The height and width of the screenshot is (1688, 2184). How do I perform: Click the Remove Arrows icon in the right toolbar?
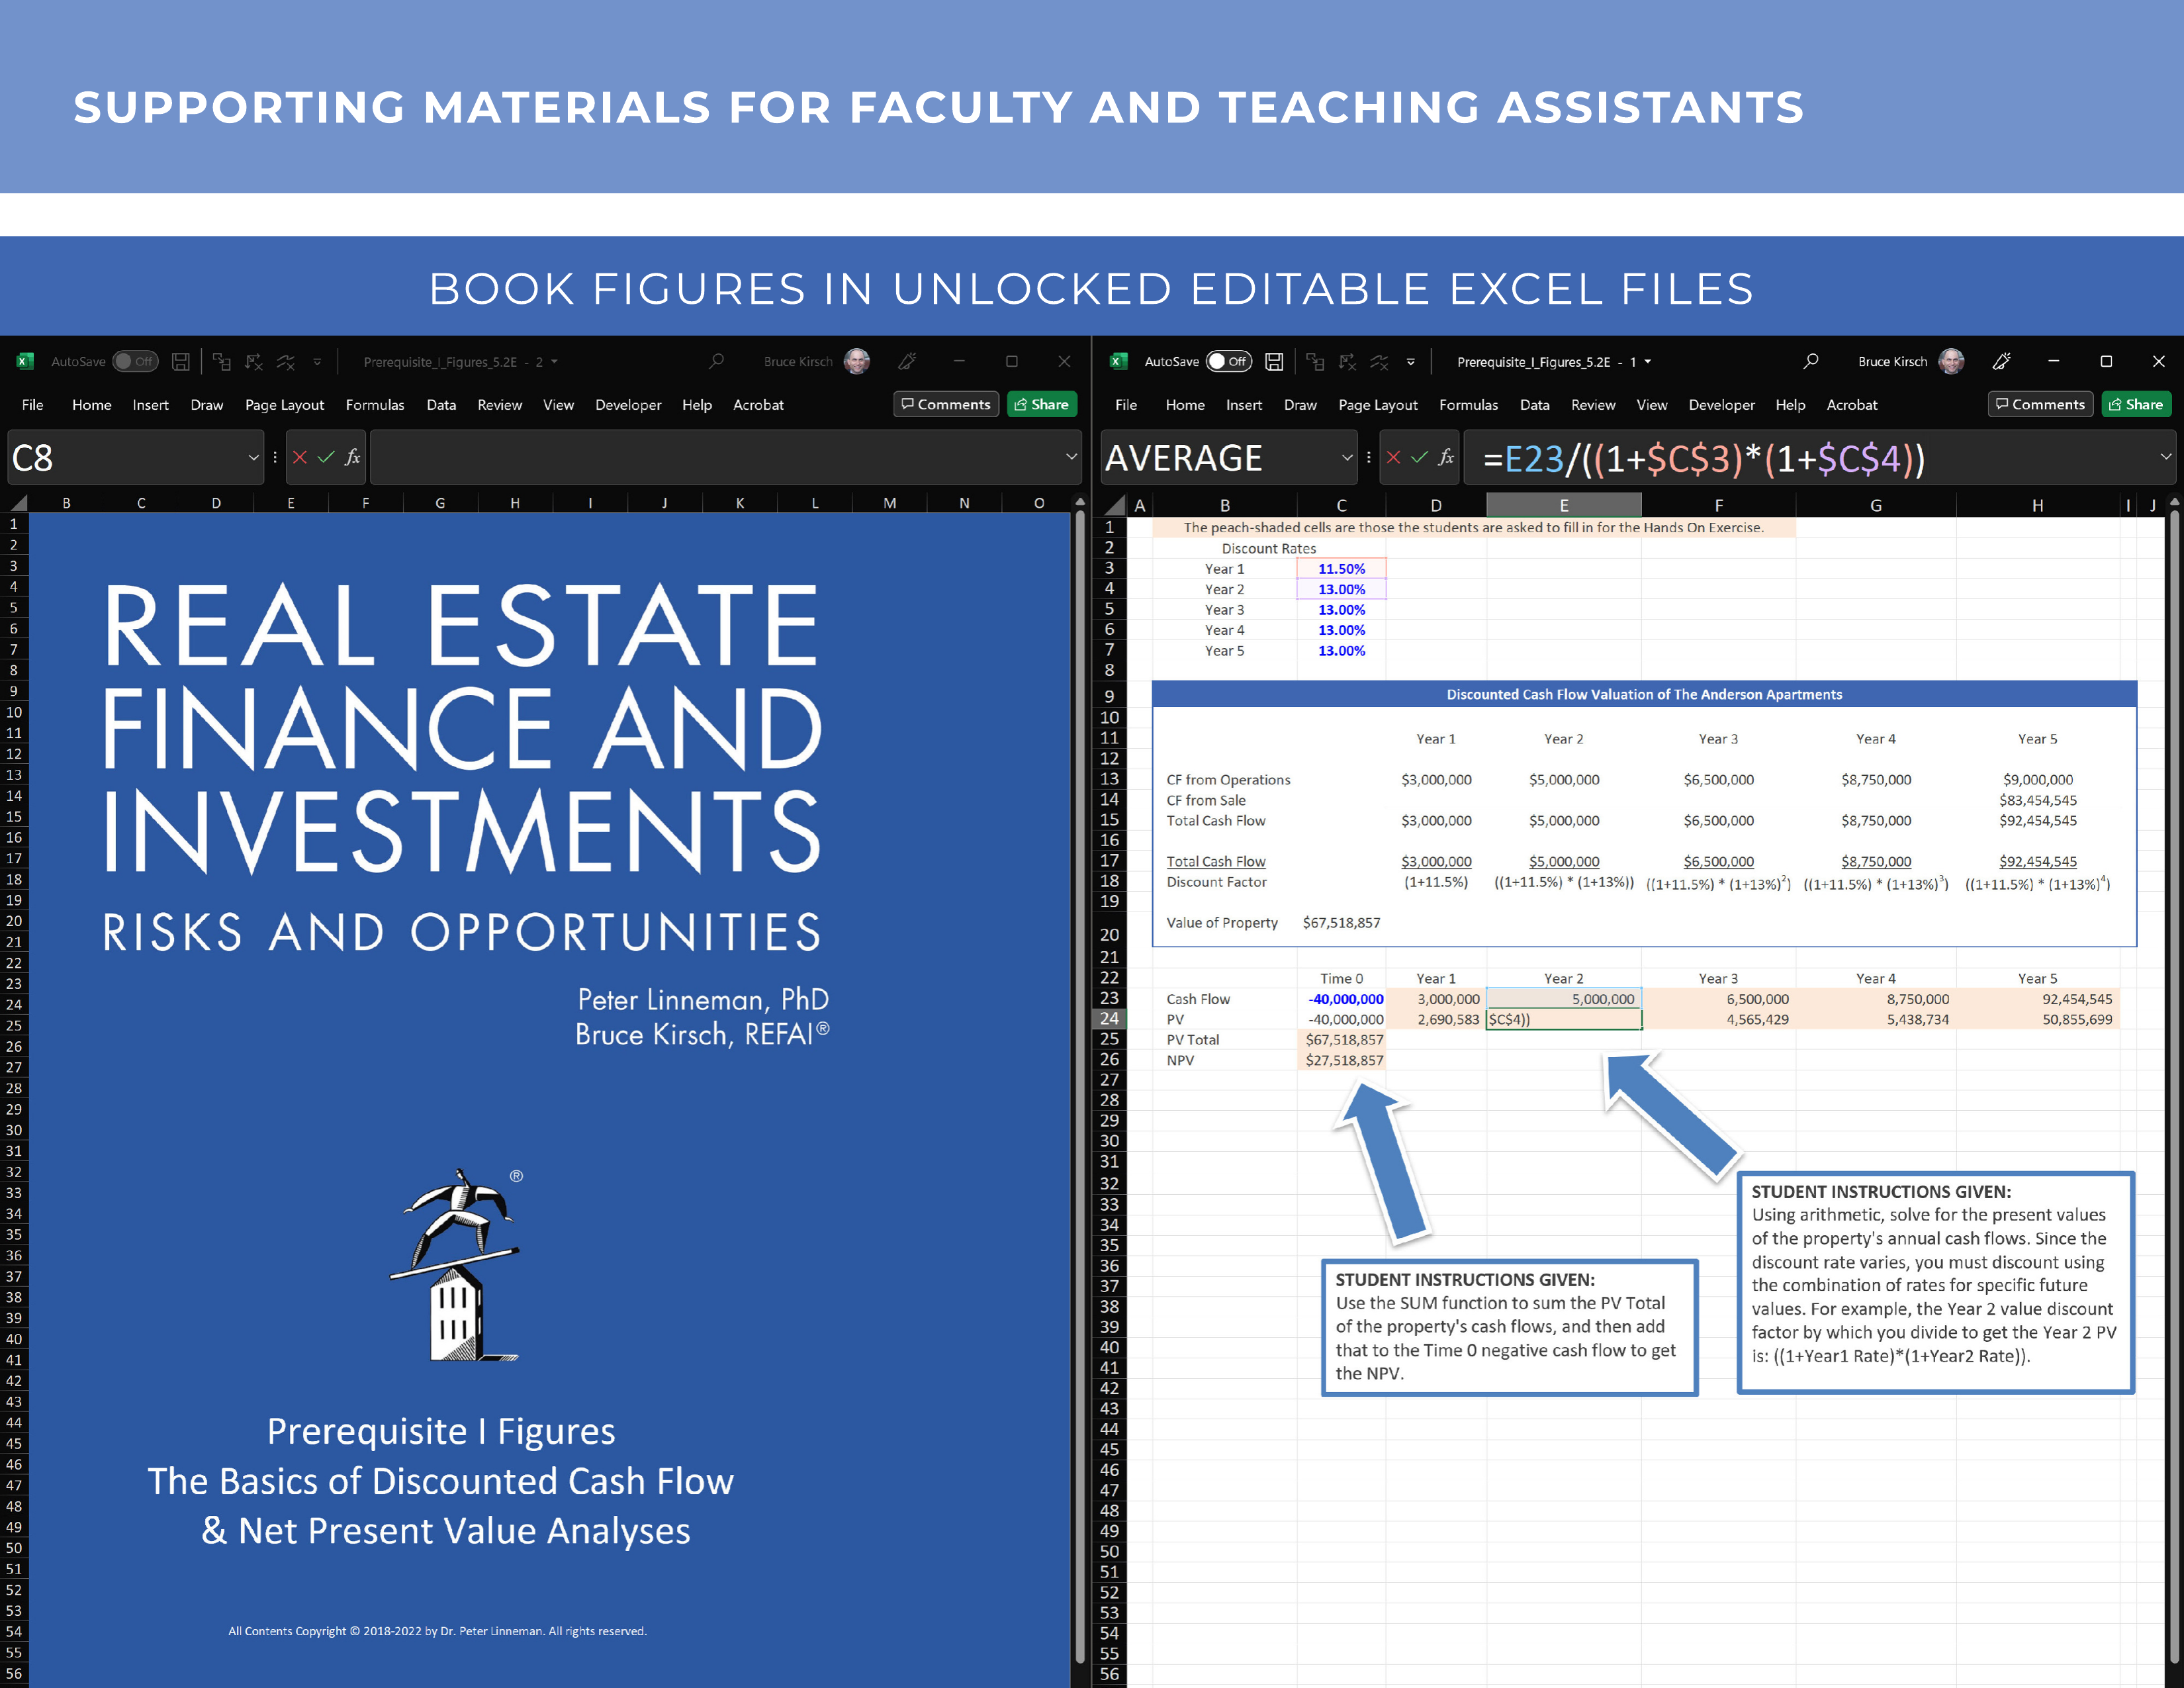tap(1379, 362)
